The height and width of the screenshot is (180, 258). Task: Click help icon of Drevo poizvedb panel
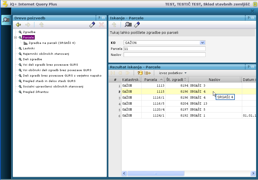point(99,18)
